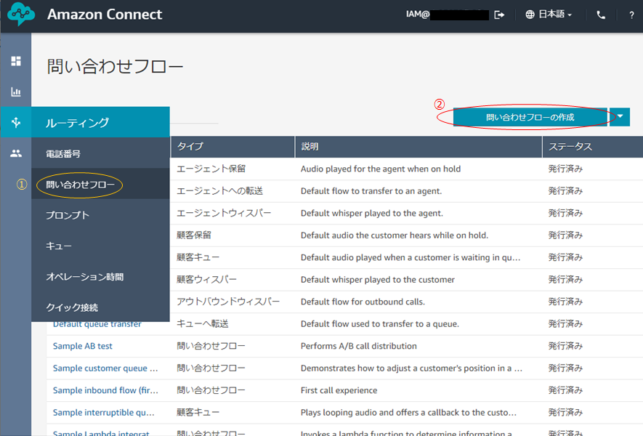Screen dimensions: 643x436
Task: Select クイック接続 in routing menu
Action: pyautogui.click(x=100, y=307)
